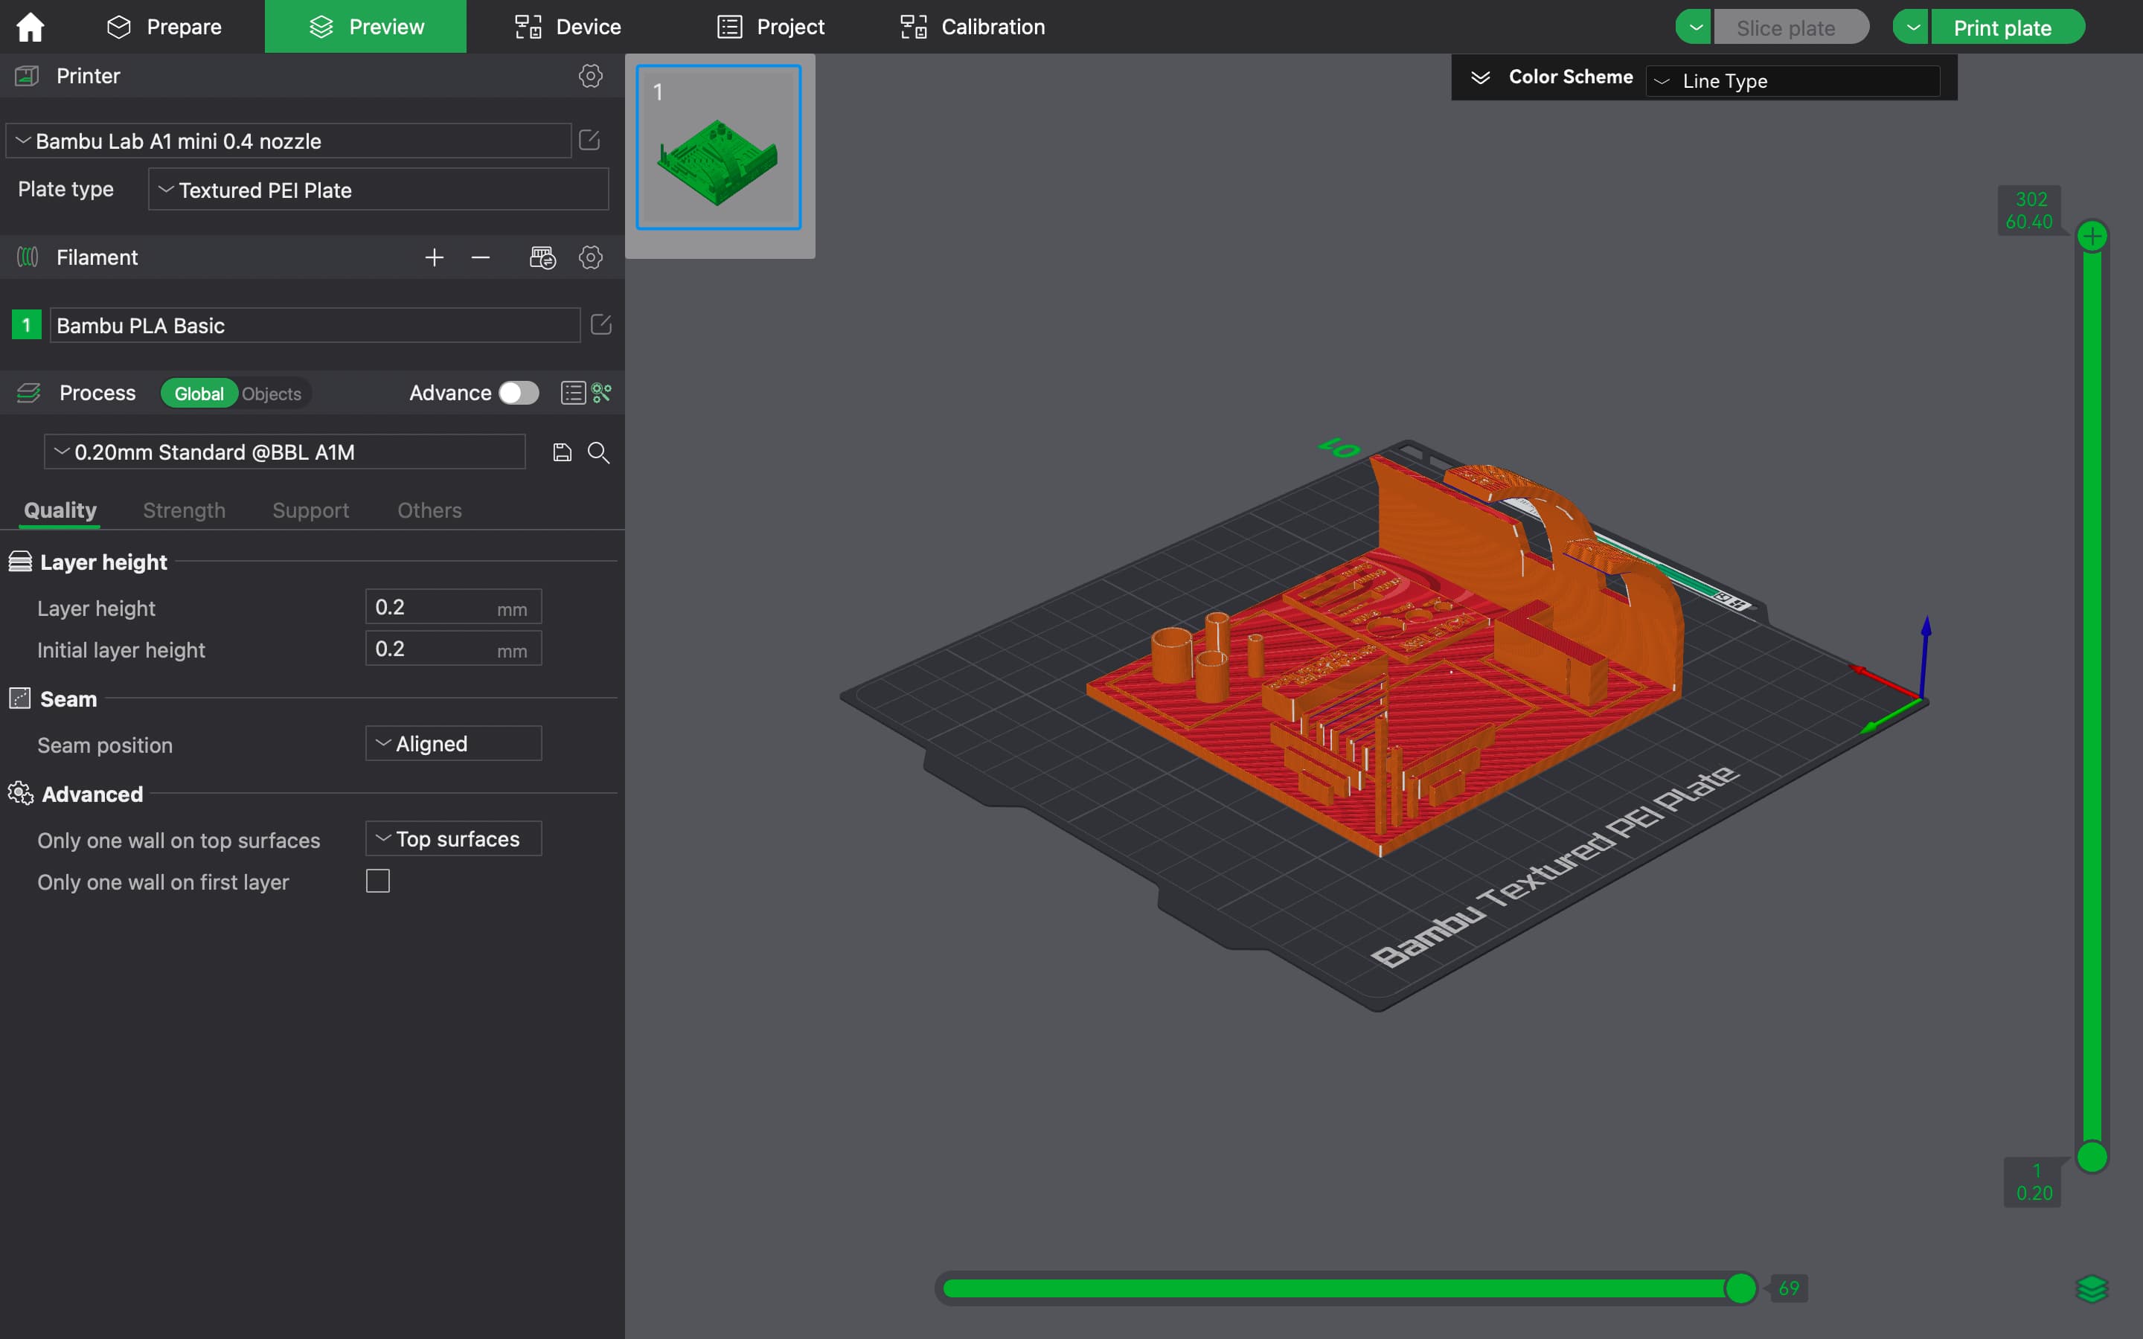Image resolution: width=2143 pixels, height=1339 pixels.
Task: Open the Only one wall on top surfaces dropdown
Action: click(453, 838)
